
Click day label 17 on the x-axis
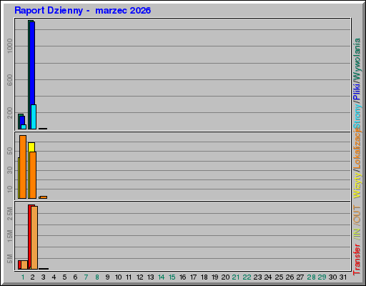[193, 277]
